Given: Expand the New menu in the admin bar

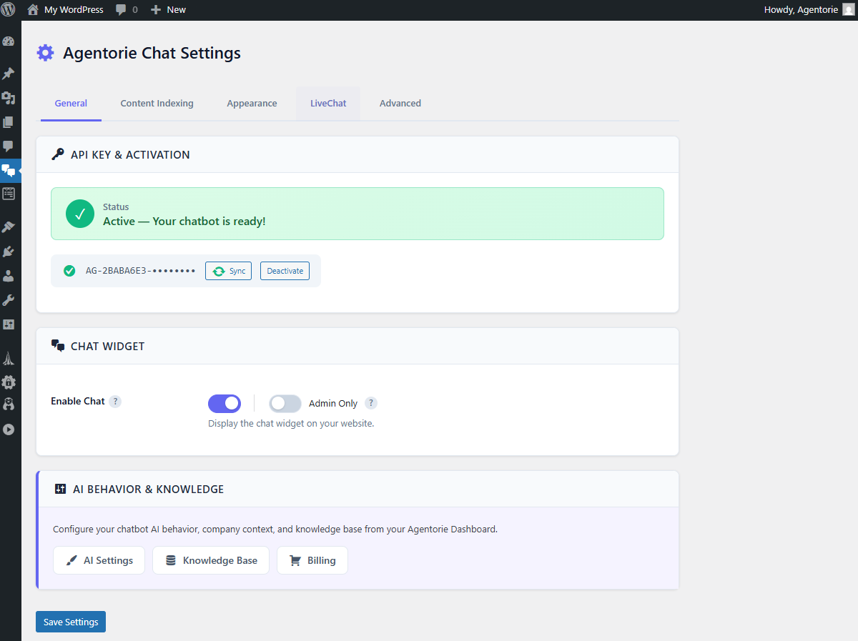Looking at the screenshot, I should click(168, 9).
